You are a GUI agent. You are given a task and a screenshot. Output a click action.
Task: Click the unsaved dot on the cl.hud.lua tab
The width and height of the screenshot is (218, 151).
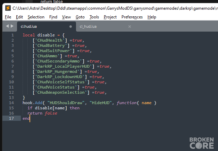(x=70, y=27)
